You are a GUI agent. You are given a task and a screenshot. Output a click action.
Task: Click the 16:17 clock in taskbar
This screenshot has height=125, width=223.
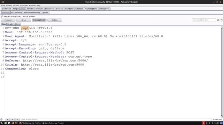pos(217,123)
